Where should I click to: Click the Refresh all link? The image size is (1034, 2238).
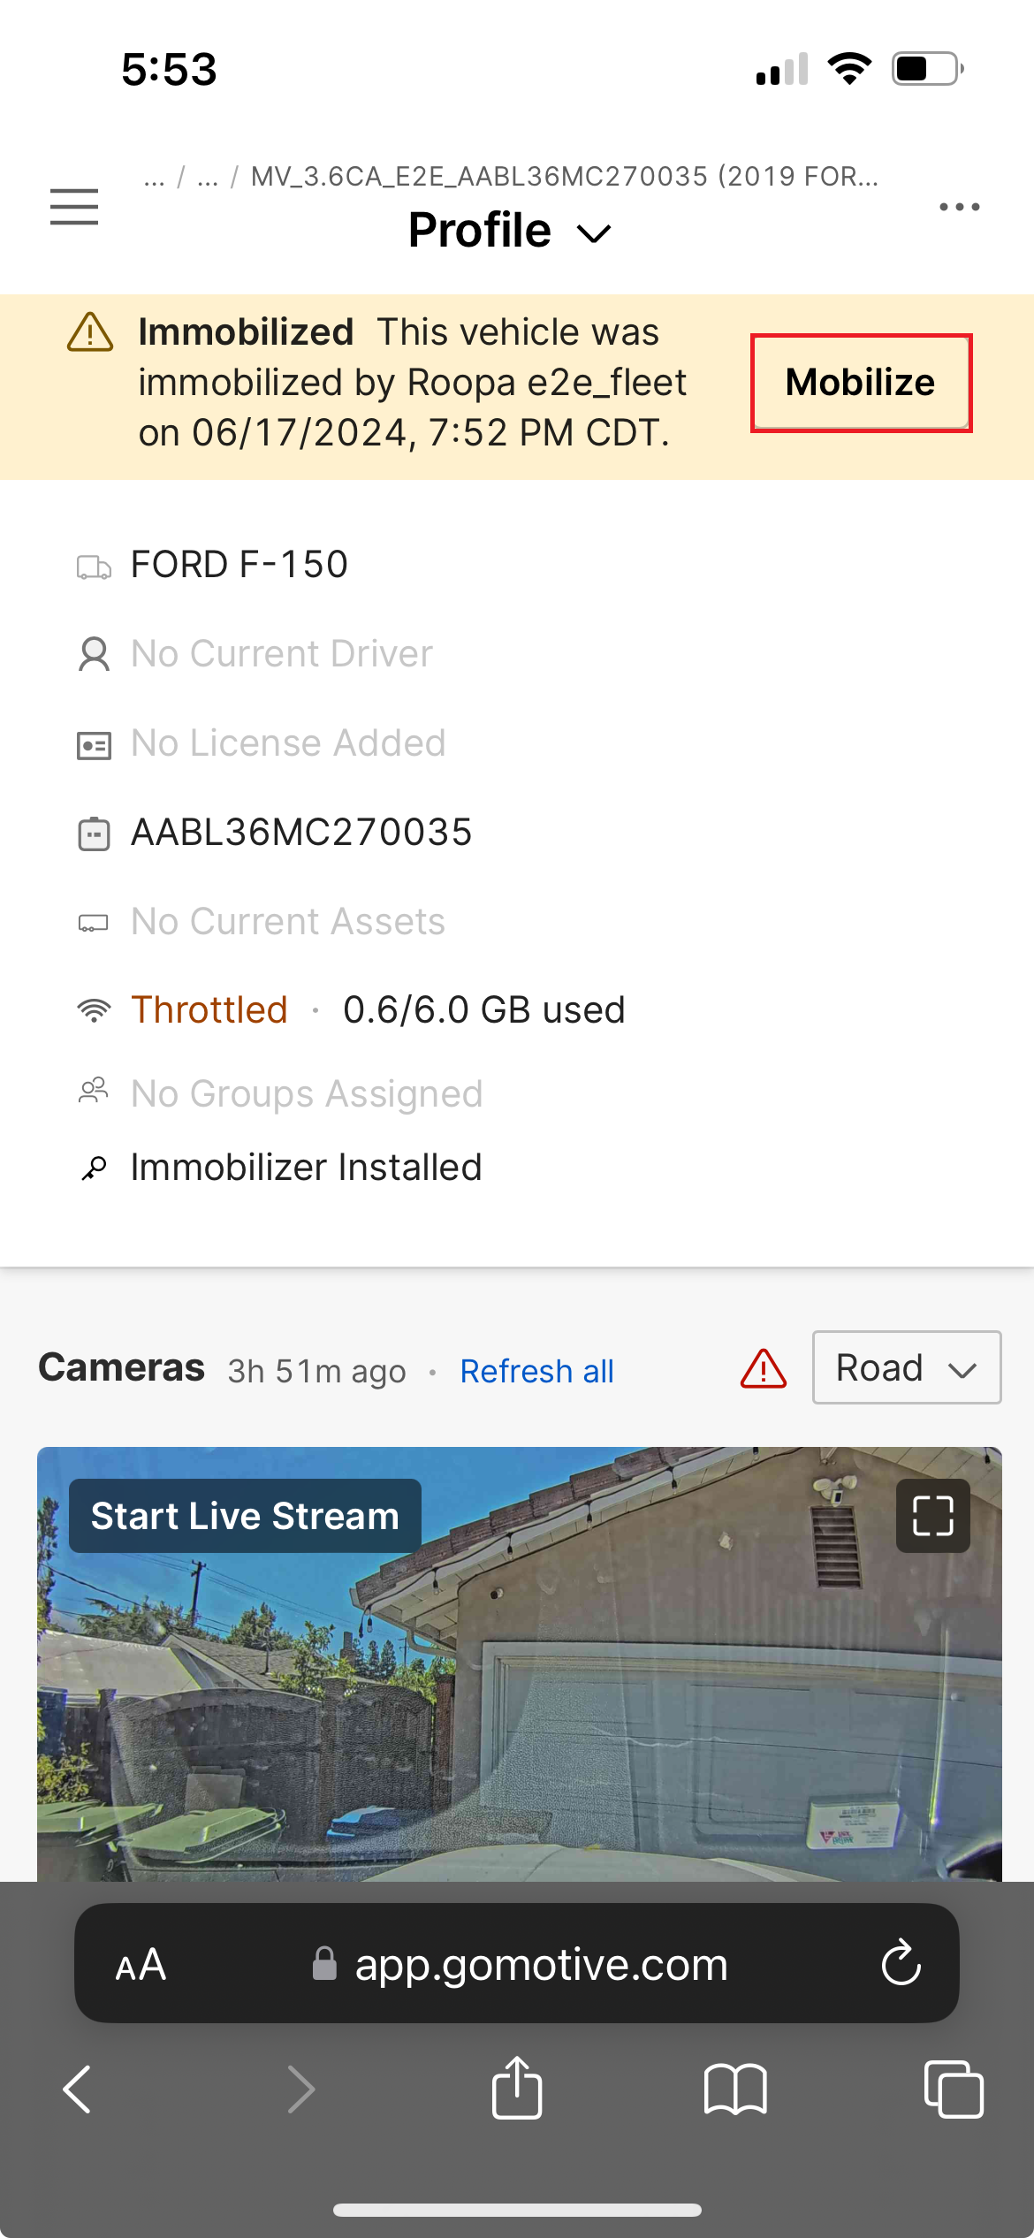tap(536, 1371)
